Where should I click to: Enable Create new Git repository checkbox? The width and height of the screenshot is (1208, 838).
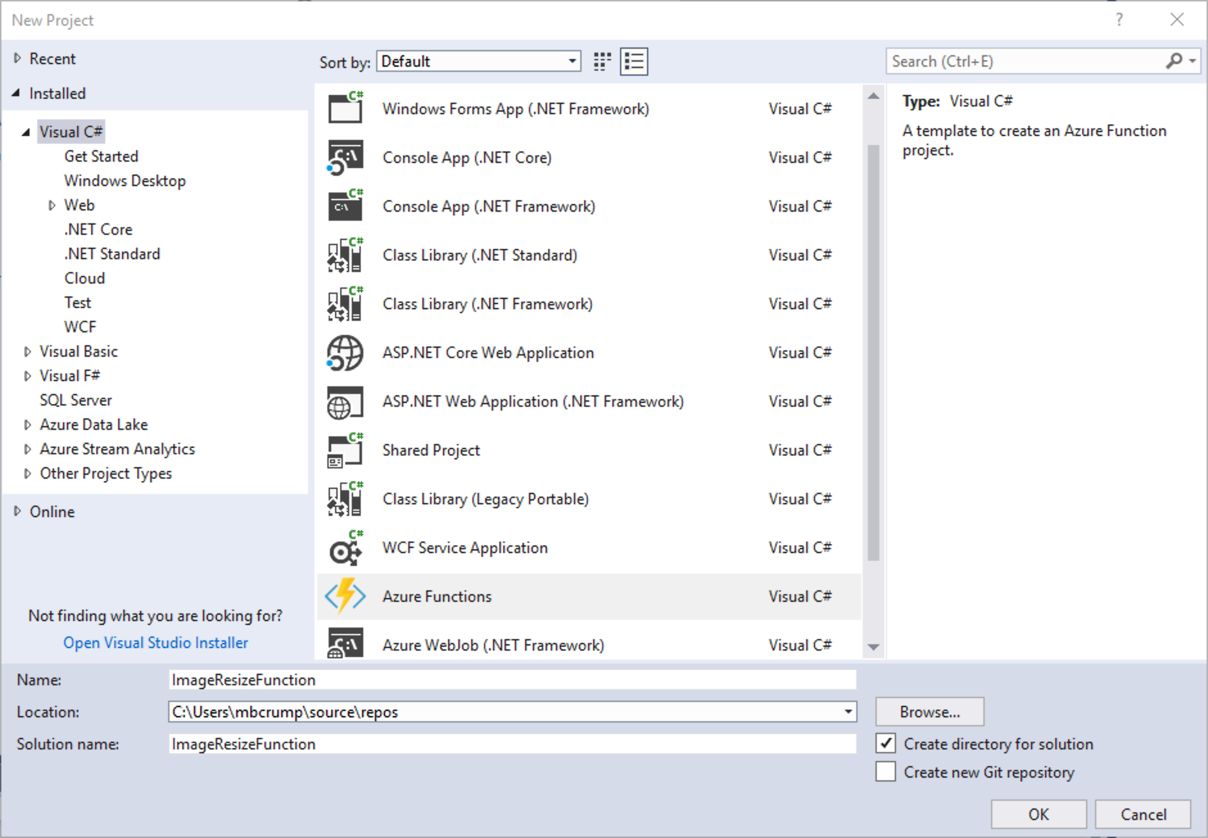point(886,771)
